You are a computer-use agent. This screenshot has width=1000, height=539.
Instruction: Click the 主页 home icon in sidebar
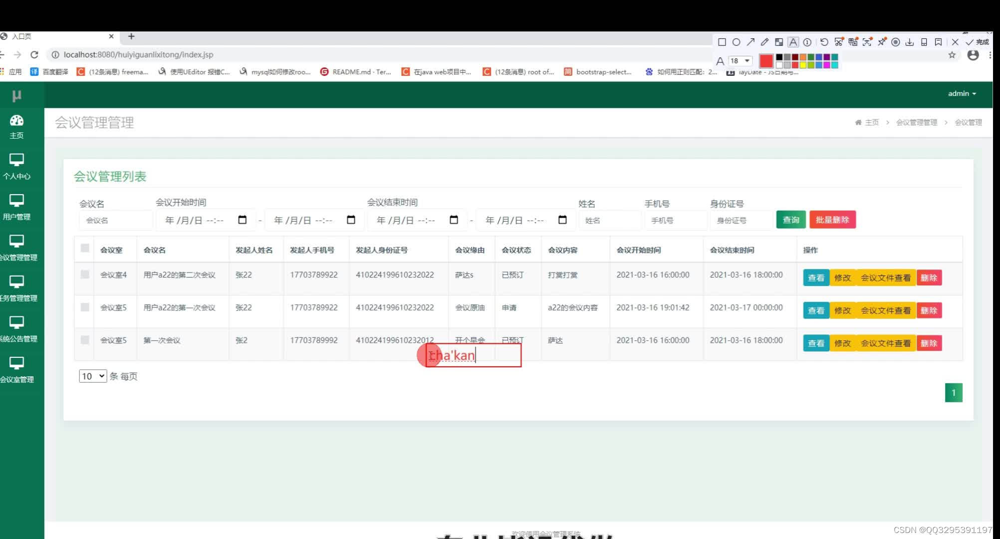pyautogui.click(x=18, y=126)
